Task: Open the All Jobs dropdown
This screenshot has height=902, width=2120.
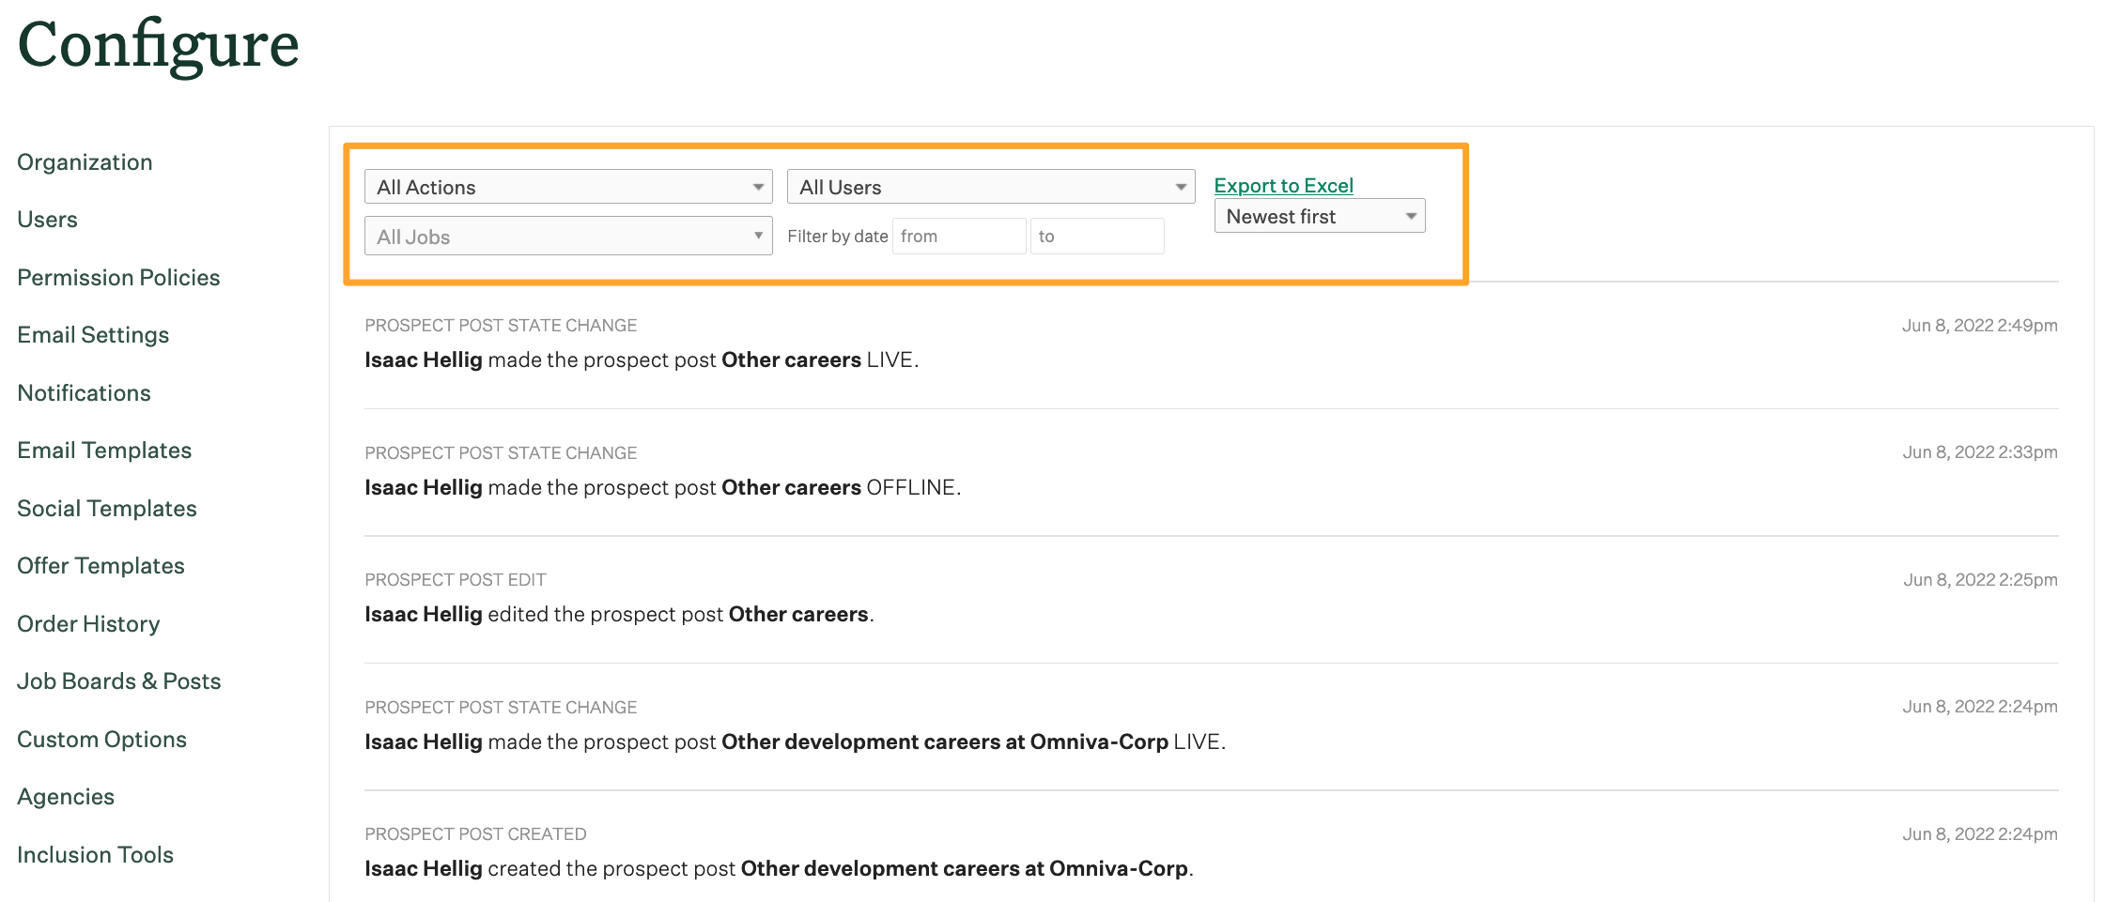Action: click(567, 236)
